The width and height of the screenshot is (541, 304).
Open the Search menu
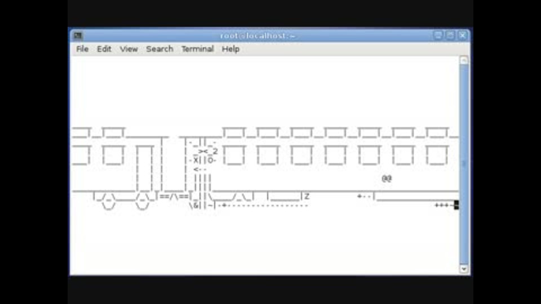(159, 49)
